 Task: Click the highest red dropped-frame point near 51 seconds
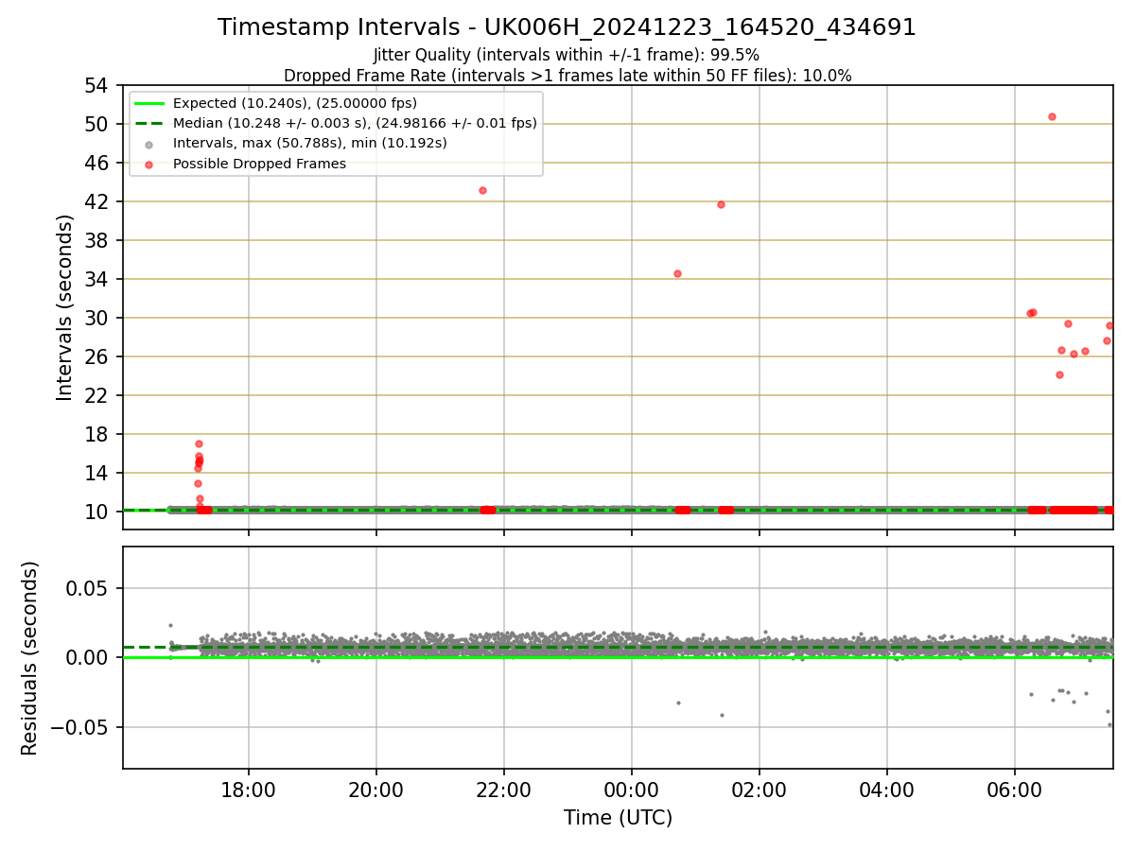[1052, 116]
